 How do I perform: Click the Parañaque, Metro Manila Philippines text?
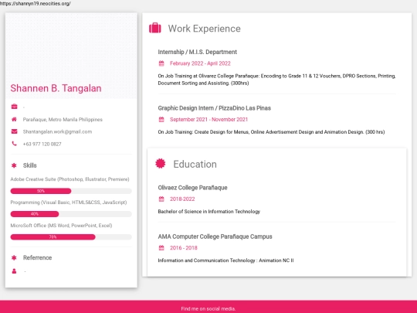pyautogui.click(x=63, y=120)
